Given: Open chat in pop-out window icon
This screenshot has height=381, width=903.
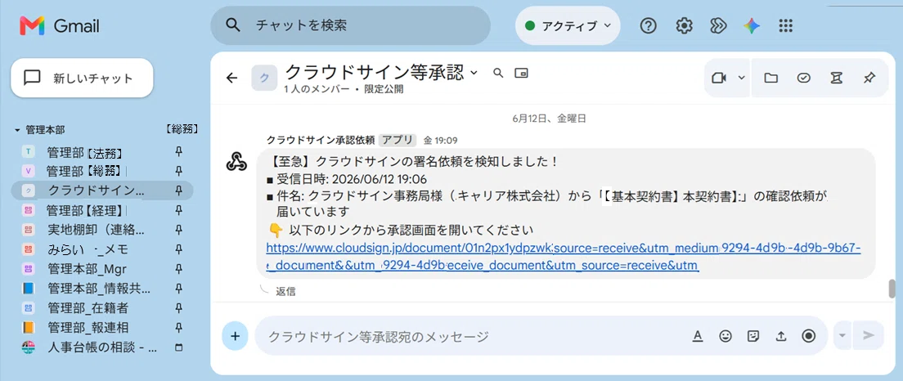Looking at the screenshot, I should click(x=521, y=73).
